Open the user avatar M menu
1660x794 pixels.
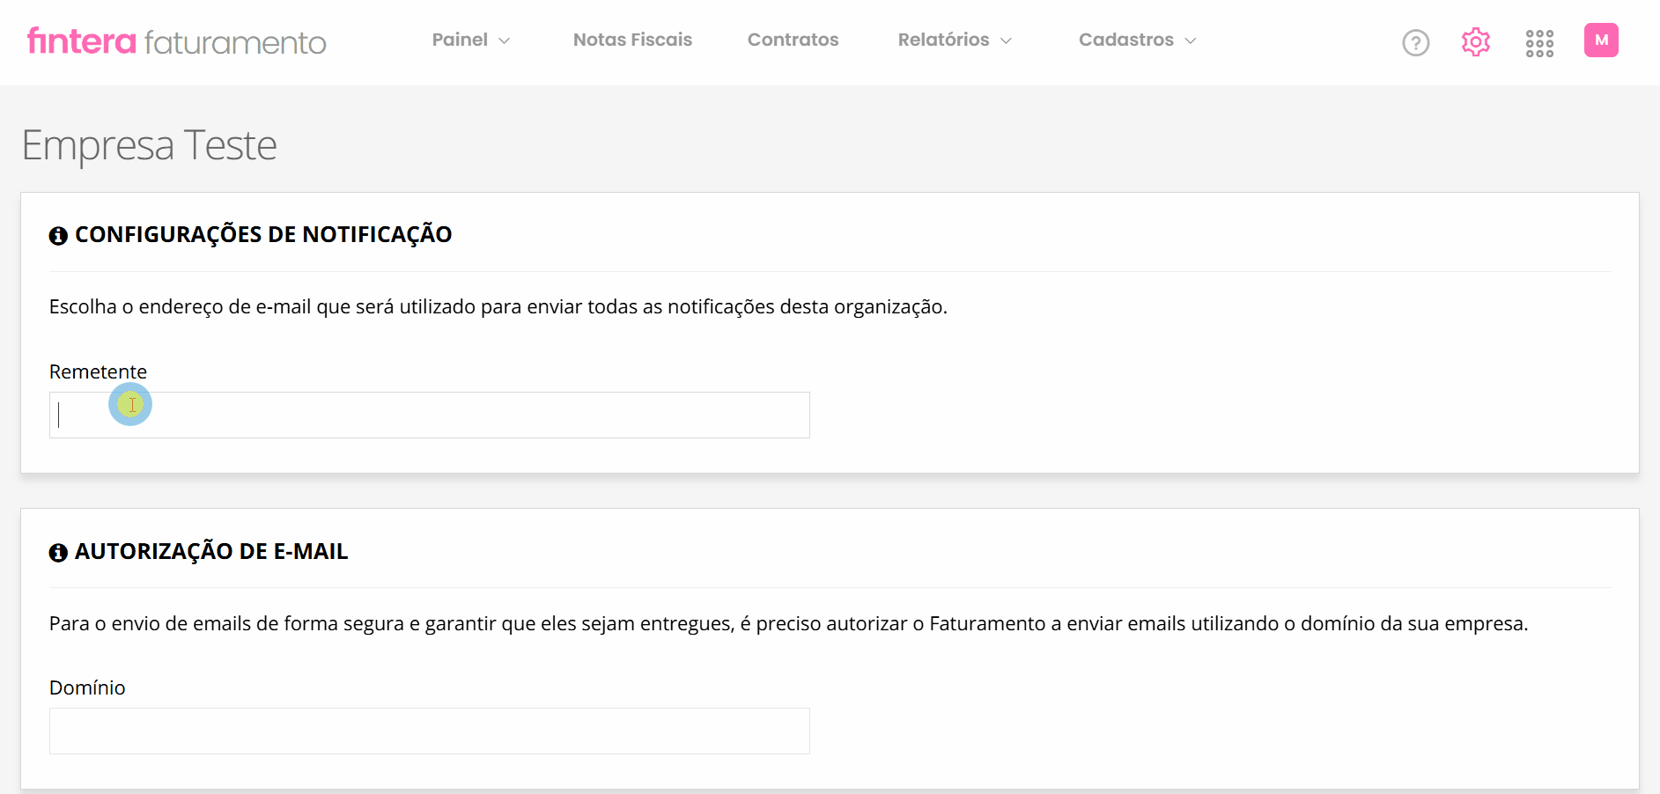pos(1601,40)
